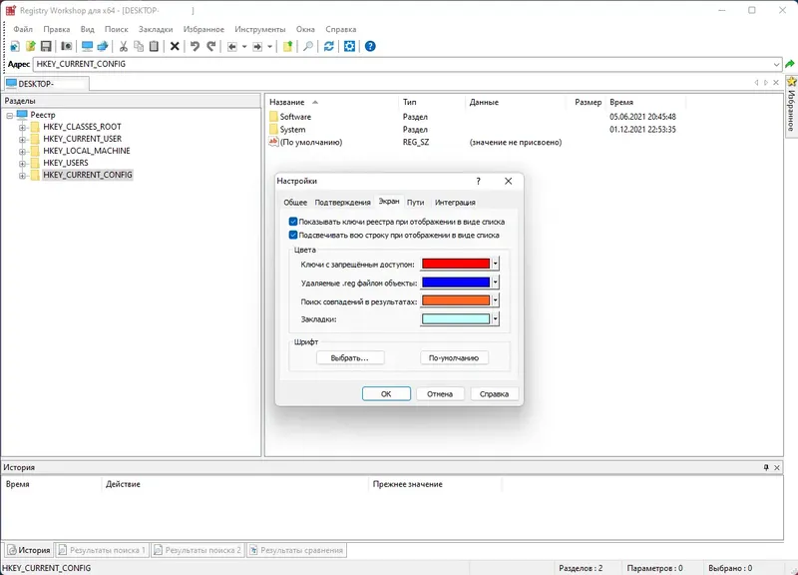This screenshot has height=575, width=798.
Task: Expand HKEY_USERS tree node
Action: (x=22, y=164)
